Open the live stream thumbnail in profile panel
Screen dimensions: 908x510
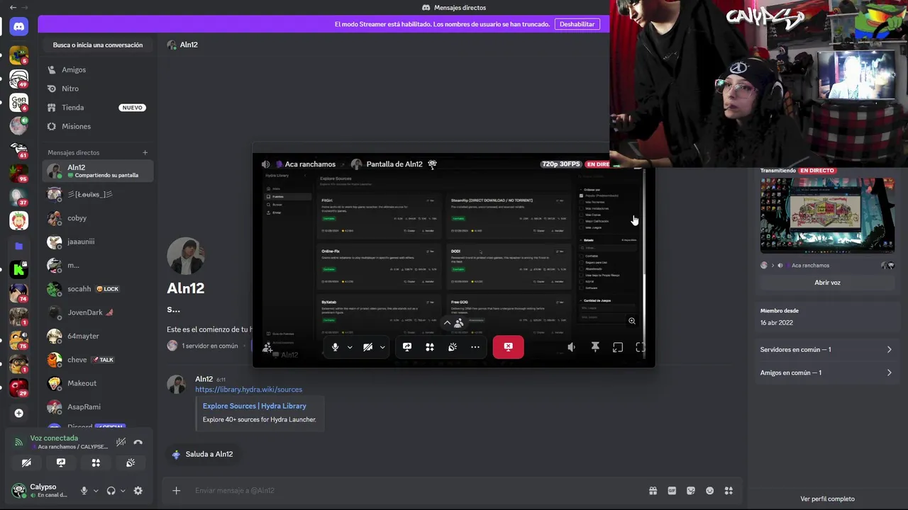(x=827, y=215)
